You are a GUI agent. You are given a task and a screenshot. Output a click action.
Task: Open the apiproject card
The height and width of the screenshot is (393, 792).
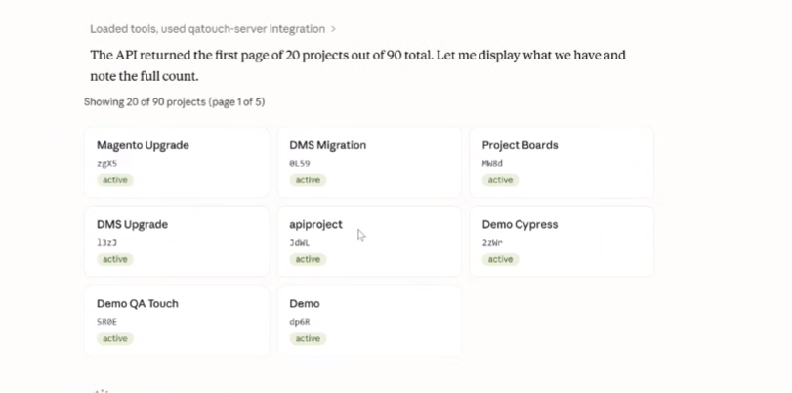[x=369, y=241]
